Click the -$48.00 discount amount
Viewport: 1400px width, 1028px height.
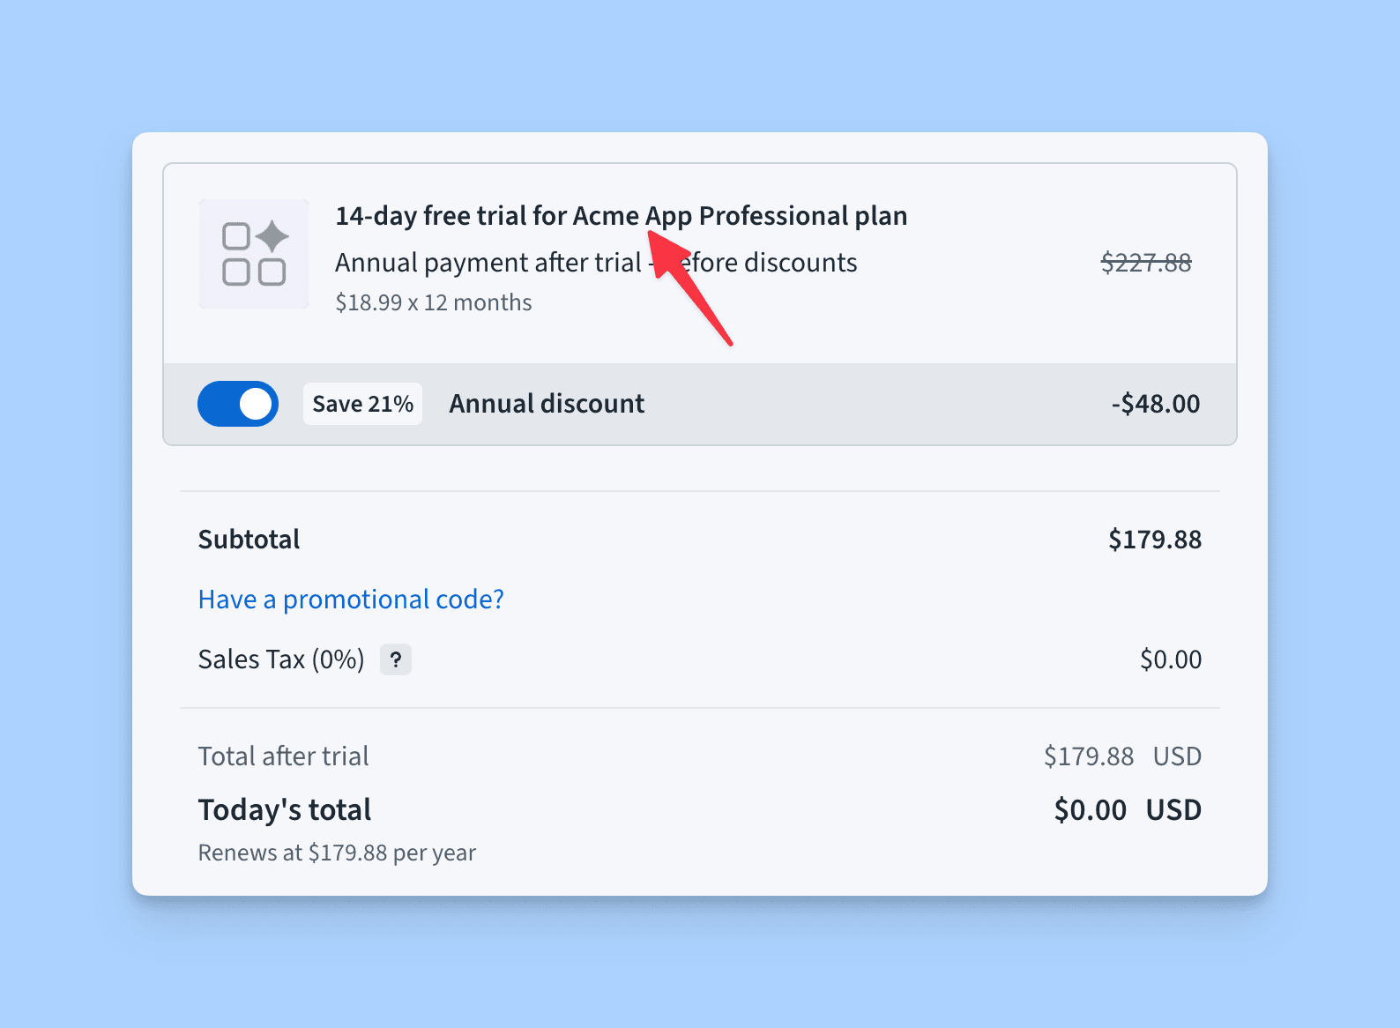click(x=1155, y=404)
